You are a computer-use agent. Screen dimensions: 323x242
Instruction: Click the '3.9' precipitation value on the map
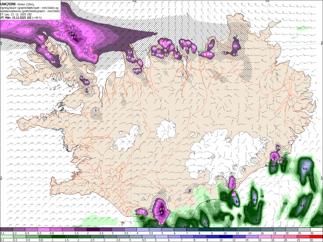[274, 167]
